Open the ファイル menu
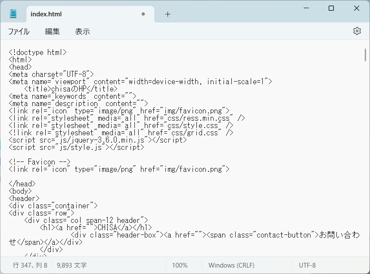The width and height of the screenshot is (370, 274). click(x=19, y=31)
